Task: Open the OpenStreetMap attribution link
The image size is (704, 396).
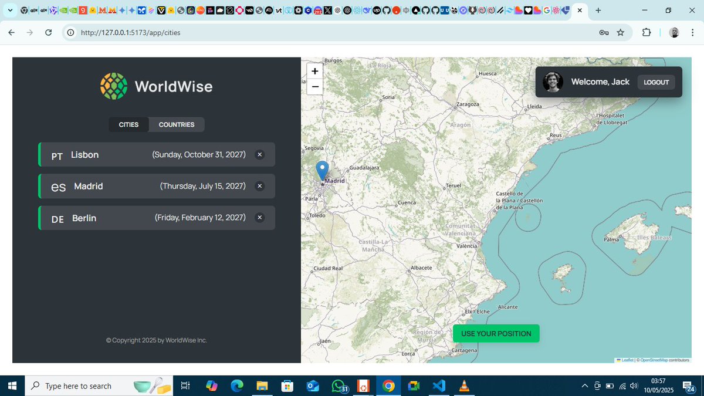Action: point(654,360)
